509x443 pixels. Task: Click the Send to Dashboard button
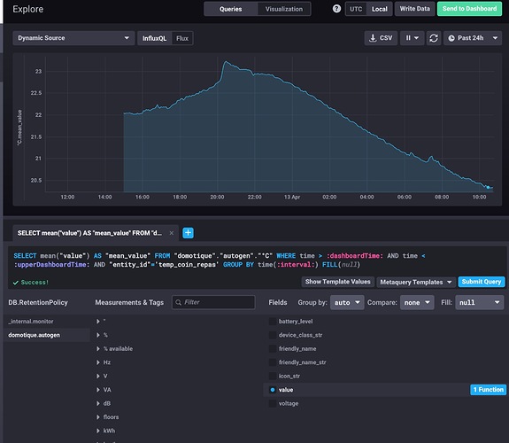click(469, 9)
